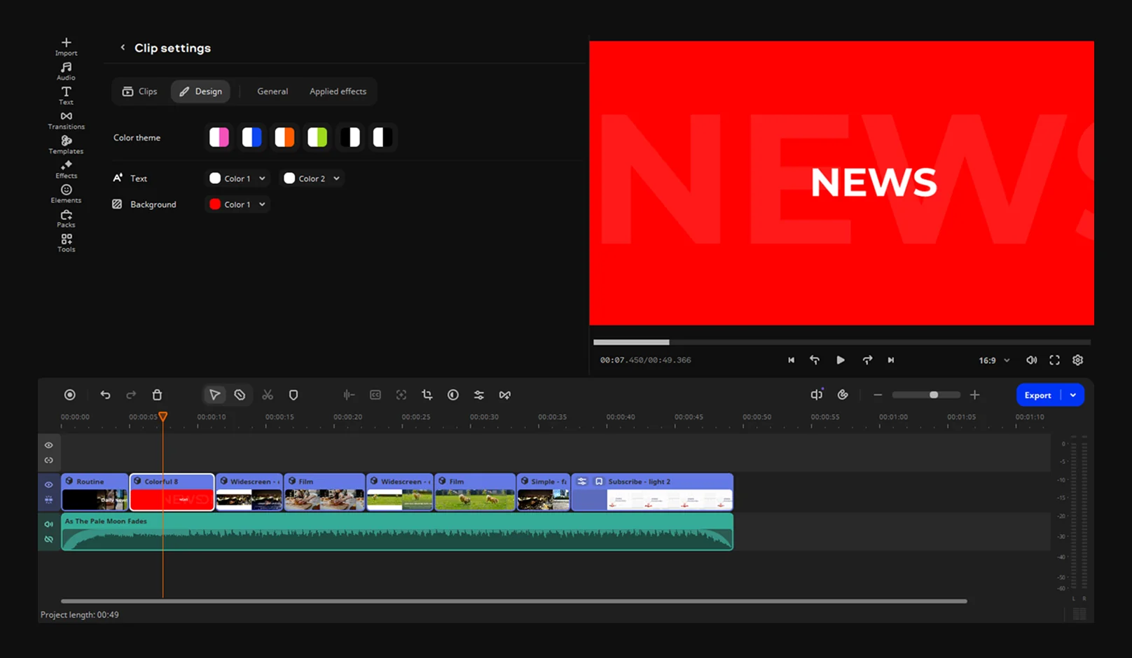The width and height of the screenshot is (1132, 658).
Task: Zoom in the timeline with plus
Action: (974, 395)
